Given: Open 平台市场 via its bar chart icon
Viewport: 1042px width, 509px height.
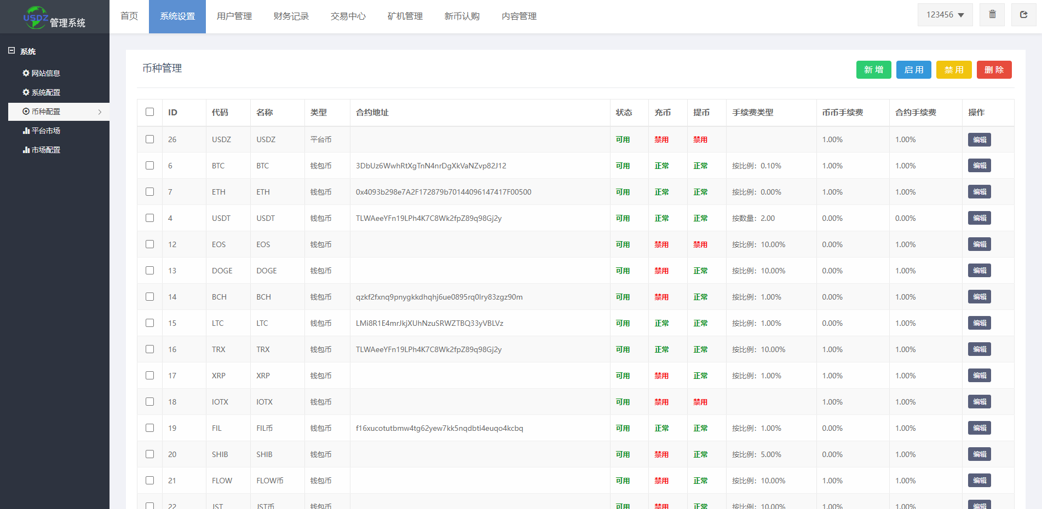Looking at the screenshot, I should pos(25,131).
